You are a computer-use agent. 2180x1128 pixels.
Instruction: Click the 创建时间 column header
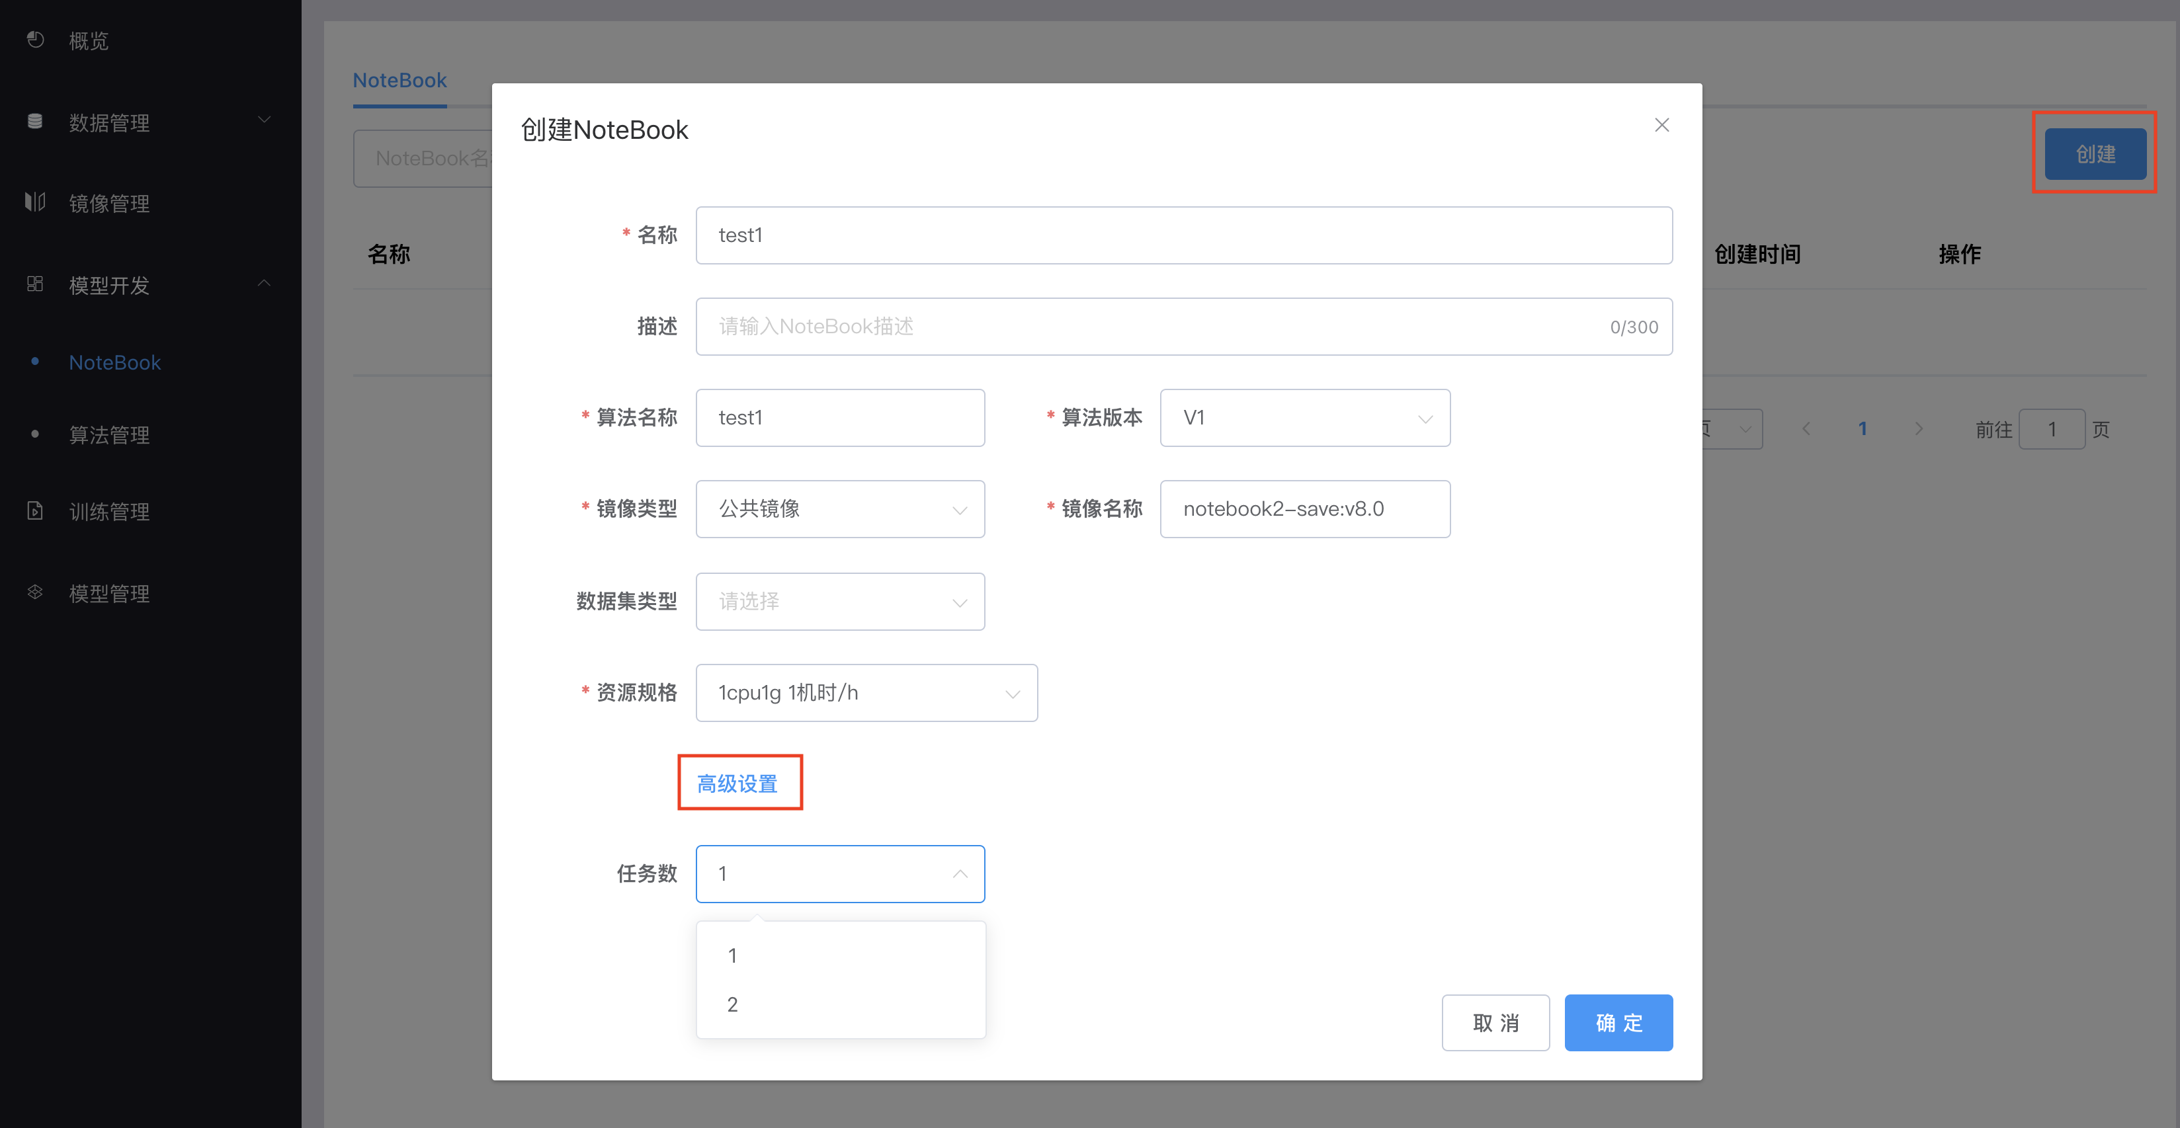[x=1757, y=254]
